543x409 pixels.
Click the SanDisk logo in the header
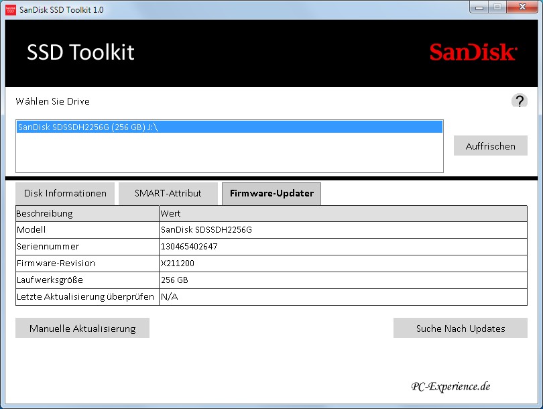point(473,52)
